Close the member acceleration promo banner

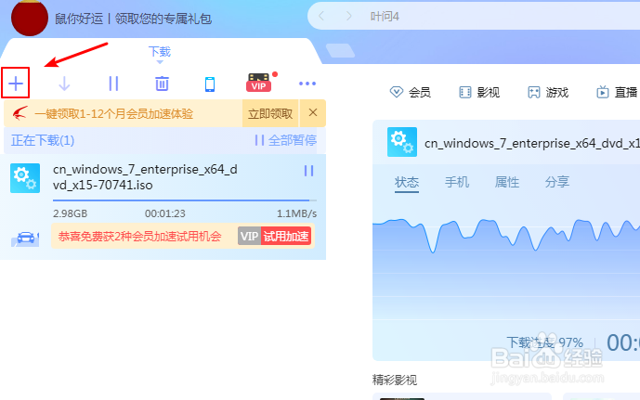pyautogui.click(x=313, y=112)
